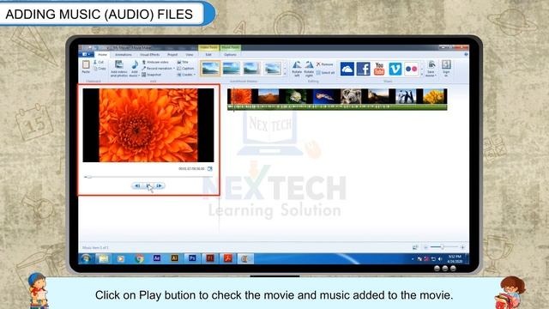
Task: Add a Caption from the ribbon
Action: point(185,69)
